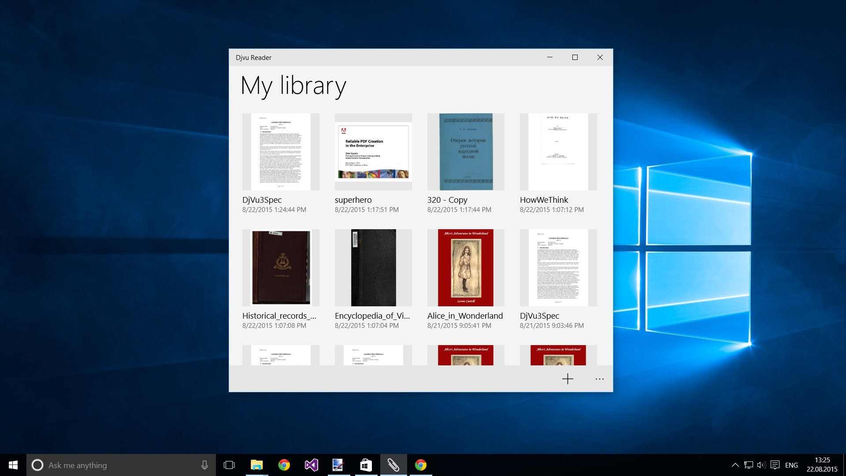Click the first DjVu3Spec title text
This screenshot has height=476, width=846.
pos(262,200)
